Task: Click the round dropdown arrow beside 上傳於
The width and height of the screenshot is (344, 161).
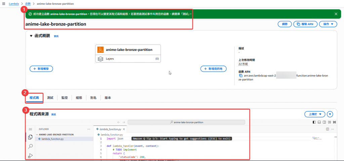Action: tap(330, 114)
